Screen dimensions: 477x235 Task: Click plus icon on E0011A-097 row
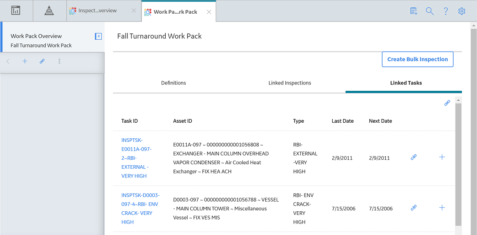point(442,157)
